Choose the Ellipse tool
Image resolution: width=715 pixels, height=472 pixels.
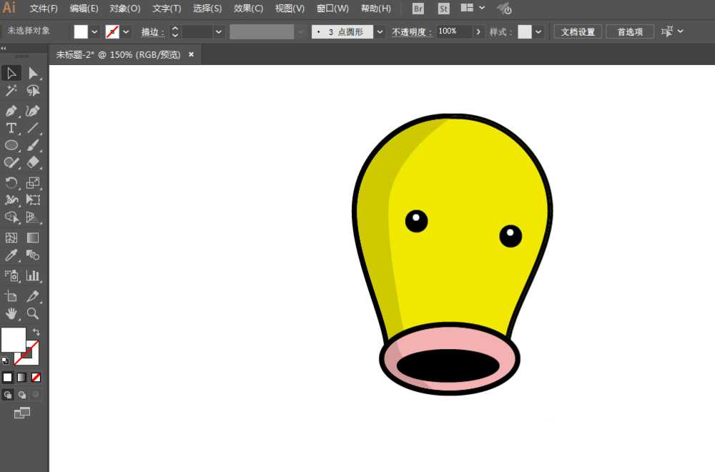pyautogui.click(x=11, y=146)
